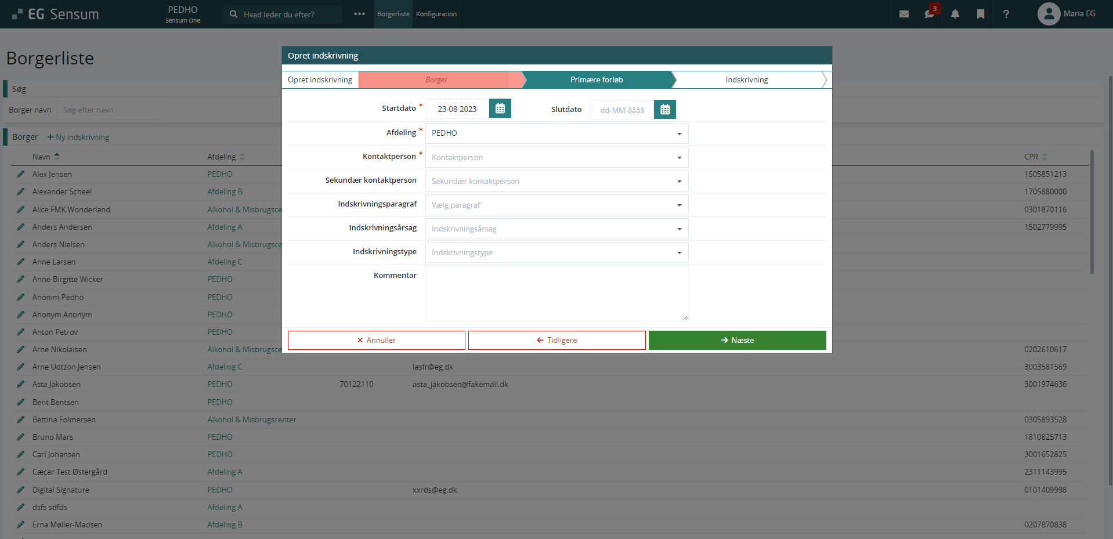
Task: Open the Startdato calendar picker
Action: pyautogui.click(x=500, y=108)
